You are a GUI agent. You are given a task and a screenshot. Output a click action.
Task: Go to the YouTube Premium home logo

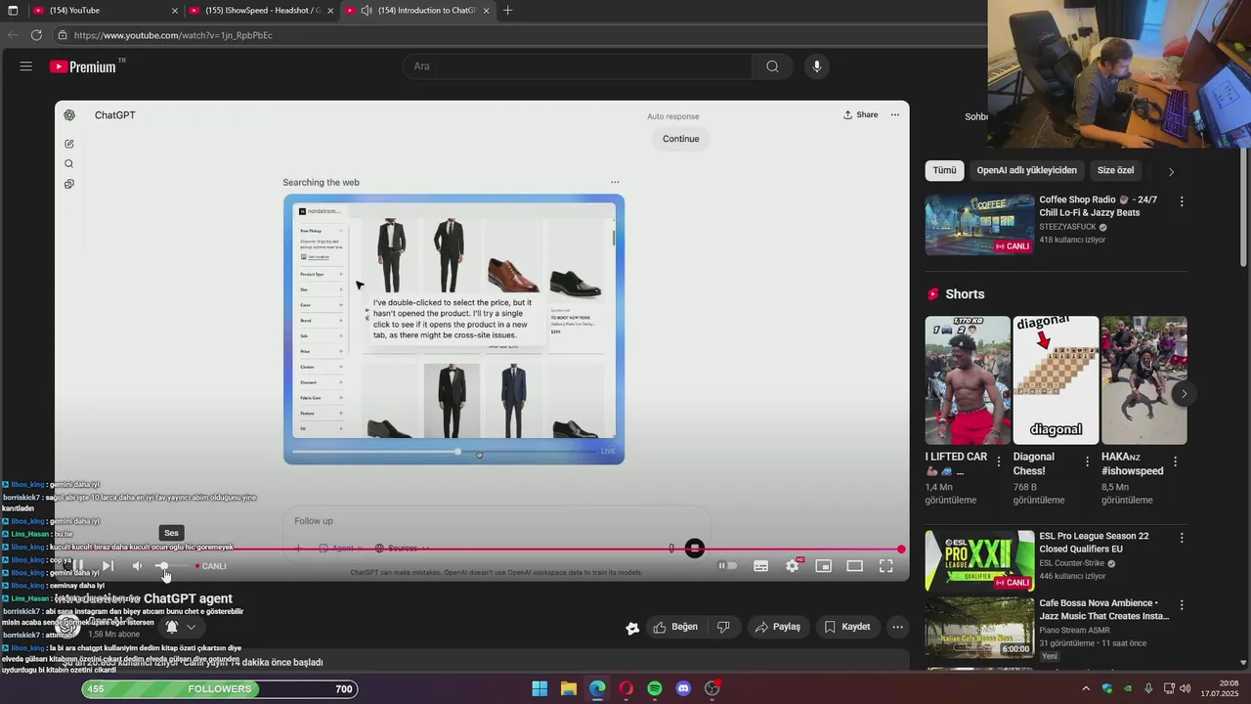click(x=83, y=66)
